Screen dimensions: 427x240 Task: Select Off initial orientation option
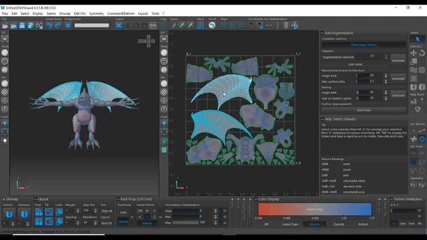(x=140, y=211)
